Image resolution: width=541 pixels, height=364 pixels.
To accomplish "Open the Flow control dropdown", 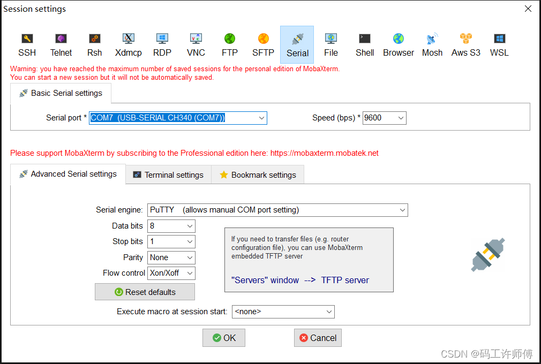I will click(171, 273).
